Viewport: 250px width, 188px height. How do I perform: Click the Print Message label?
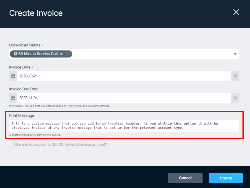[21, 115]
